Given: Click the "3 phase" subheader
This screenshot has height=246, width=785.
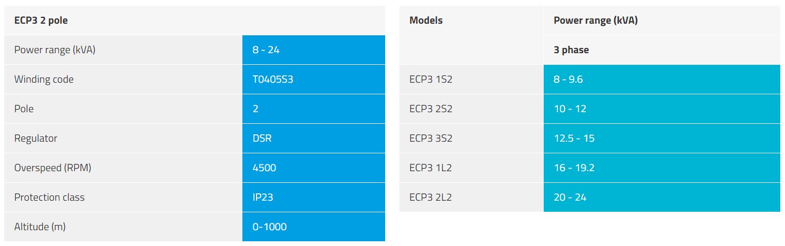Looking at the screenshot, I should tap(571, 50).
